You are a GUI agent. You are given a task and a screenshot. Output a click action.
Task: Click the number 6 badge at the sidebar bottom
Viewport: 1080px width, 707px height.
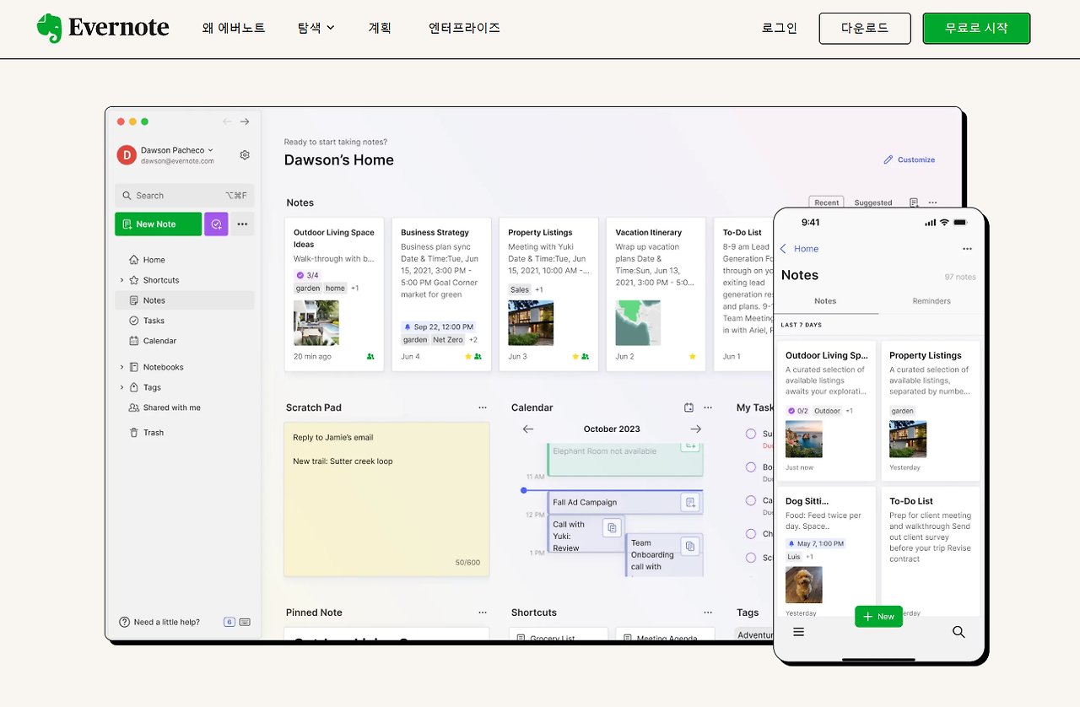pyautogui.click(x=229, y=623)
